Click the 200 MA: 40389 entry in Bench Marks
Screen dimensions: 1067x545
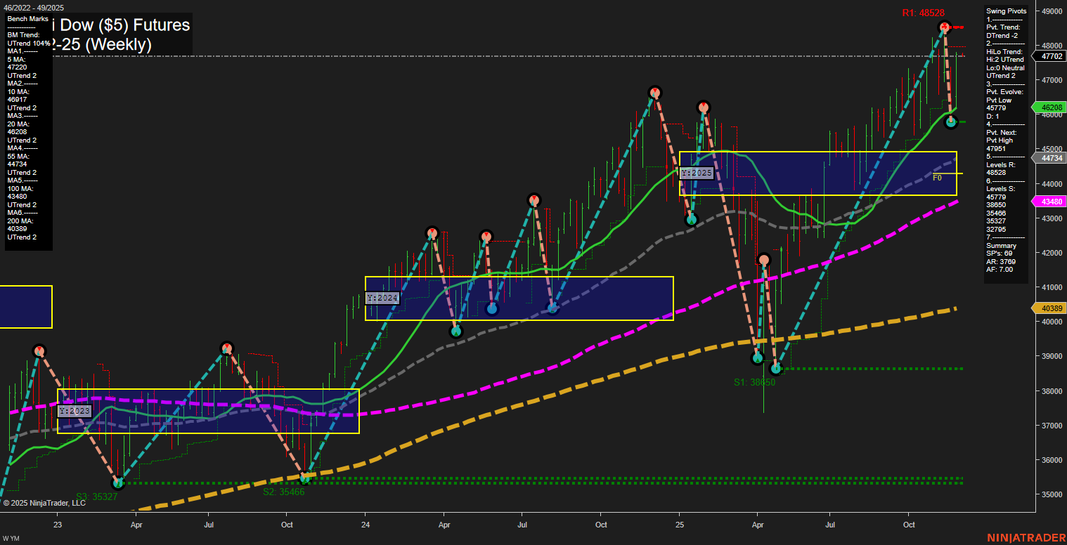(x=20, y=225)
